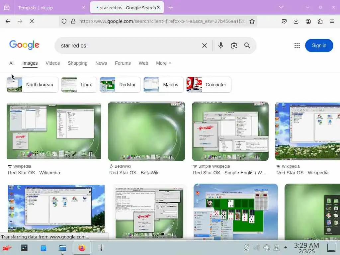Open the blue window app in taskbar
Screen dimensions: 340x255
pos(43,248)
